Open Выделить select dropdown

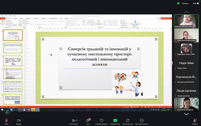coord(124,25)
